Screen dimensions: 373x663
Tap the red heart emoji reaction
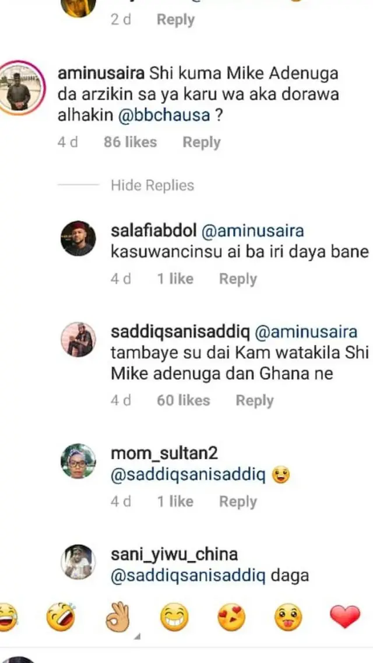coord(345,618)
